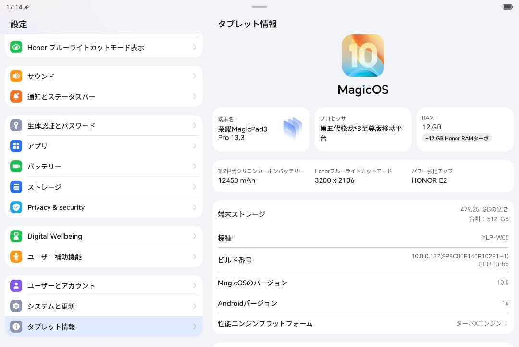Expand ユーザー補助機能 row chevron
Image resolution: width=519 pixels, height=347 pixels.
(x=195, y=257)
